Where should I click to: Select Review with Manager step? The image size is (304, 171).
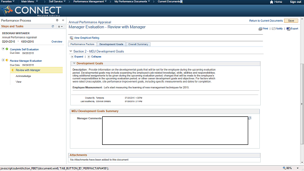28,70
